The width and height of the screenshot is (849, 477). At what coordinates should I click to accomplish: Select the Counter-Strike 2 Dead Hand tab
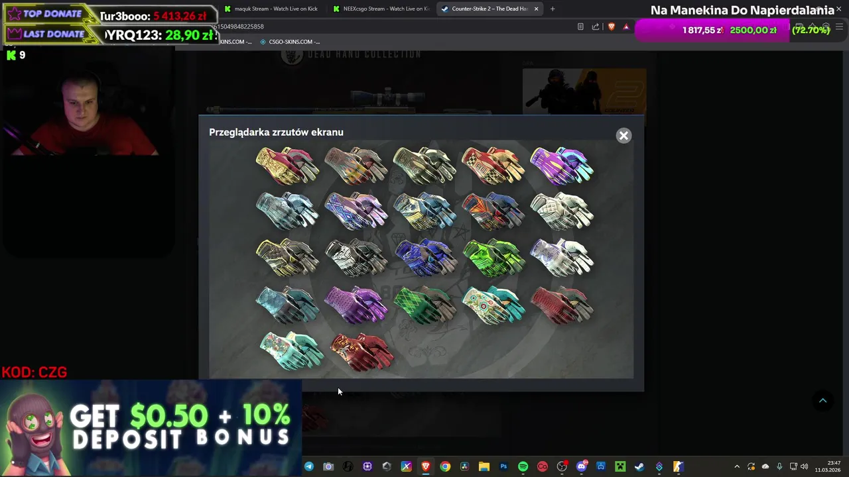coord(490,9)
